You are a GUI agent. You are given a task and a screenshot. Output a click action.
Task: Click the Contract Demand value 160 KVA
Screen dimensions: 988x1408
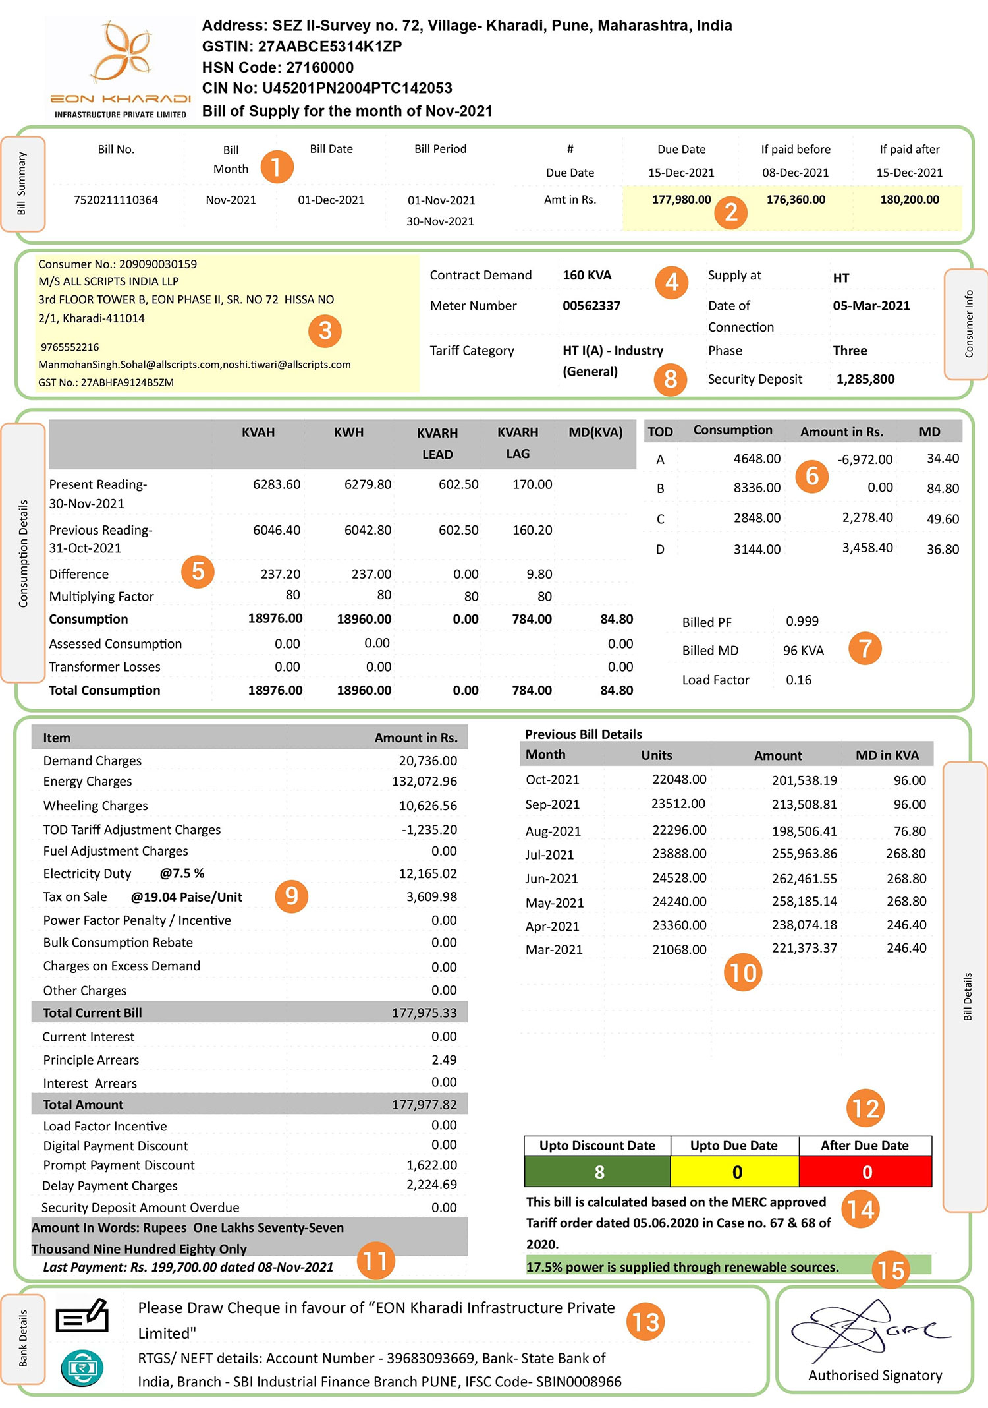coord(587,275)
